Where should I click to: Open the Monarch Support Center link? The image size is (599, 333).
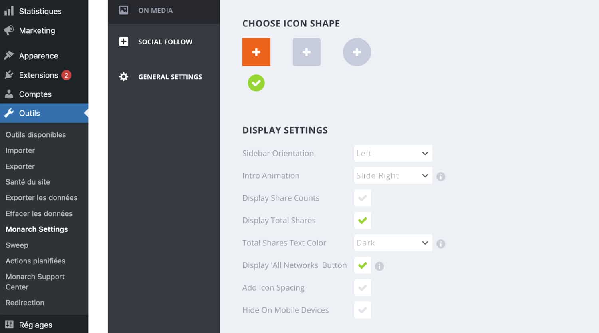[x=35, y=282]
